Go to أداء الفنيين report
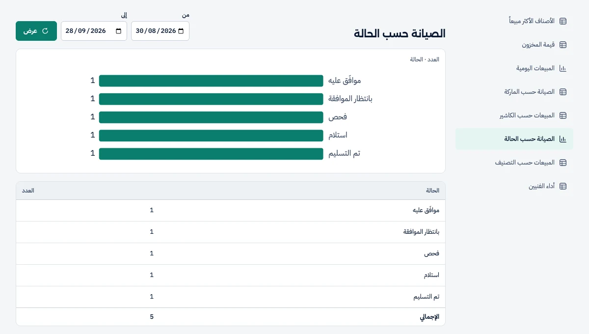589x334 pixels. click(x=514, y=186)
